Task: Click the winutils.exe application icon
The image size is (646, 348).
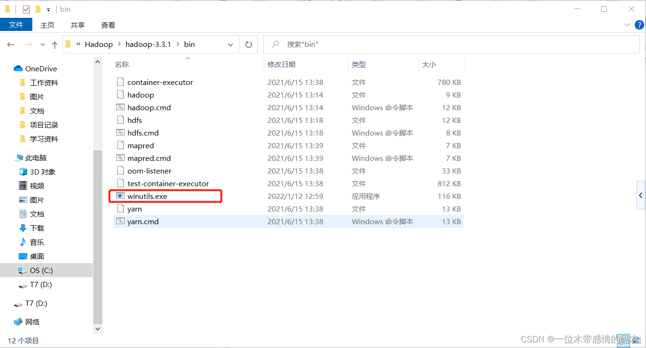Action: 120,196
